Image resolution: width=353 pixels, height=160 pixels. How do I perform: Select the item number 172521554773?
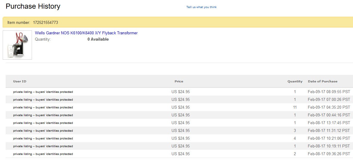tap(45, 23)
